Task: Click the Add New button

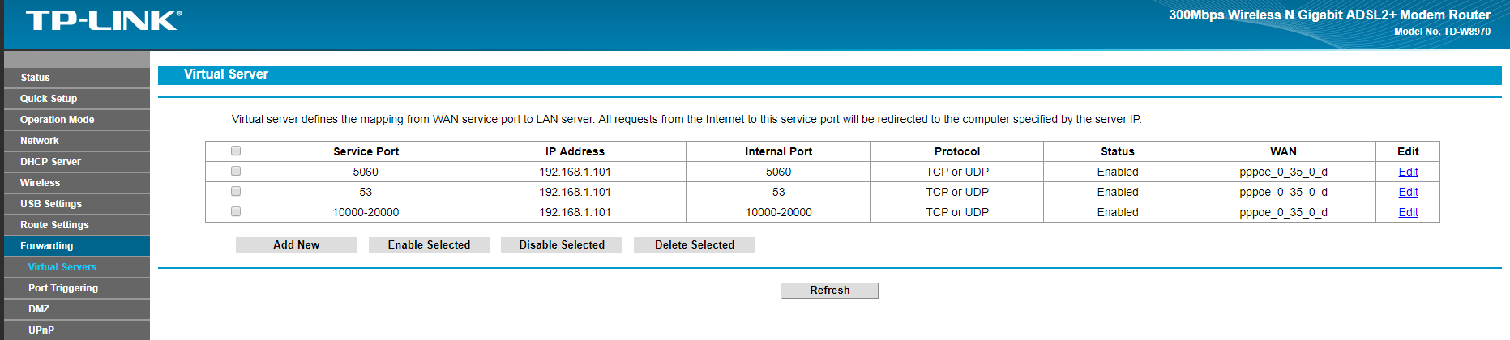Action: coord(297,245)
